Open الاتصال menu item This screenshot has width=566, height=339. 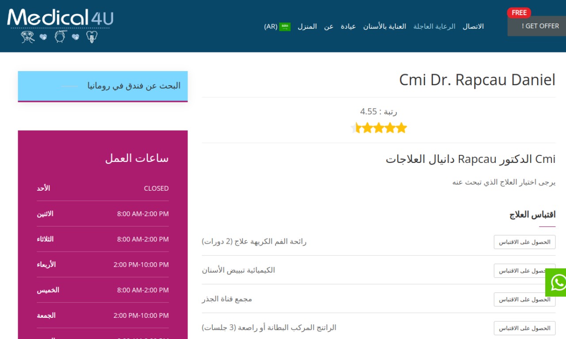tap(473, 26)
